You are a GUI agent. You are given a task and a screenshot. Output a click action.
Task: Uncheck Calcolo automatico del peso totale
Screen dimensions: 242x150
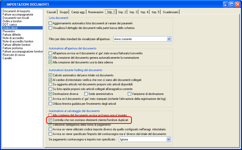coord(50,75)
